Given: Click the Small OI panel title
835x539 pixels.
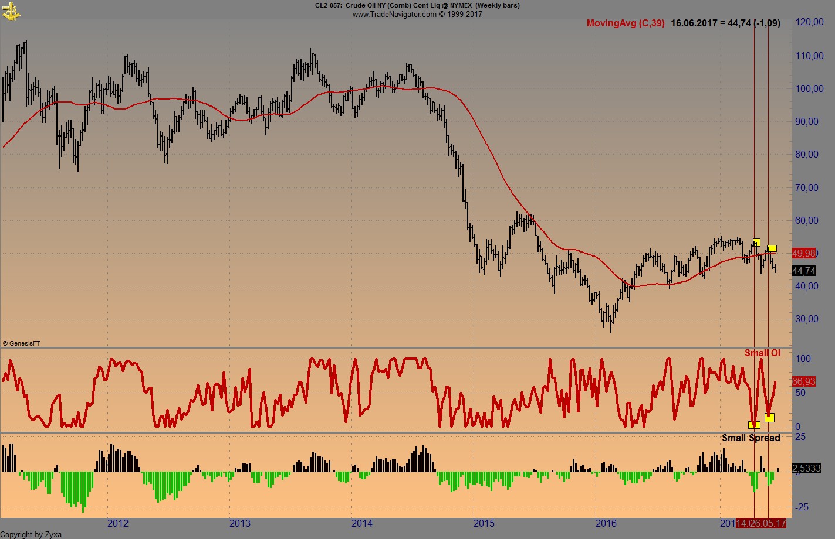Looking at the screenshot, I should pos(762,353).
